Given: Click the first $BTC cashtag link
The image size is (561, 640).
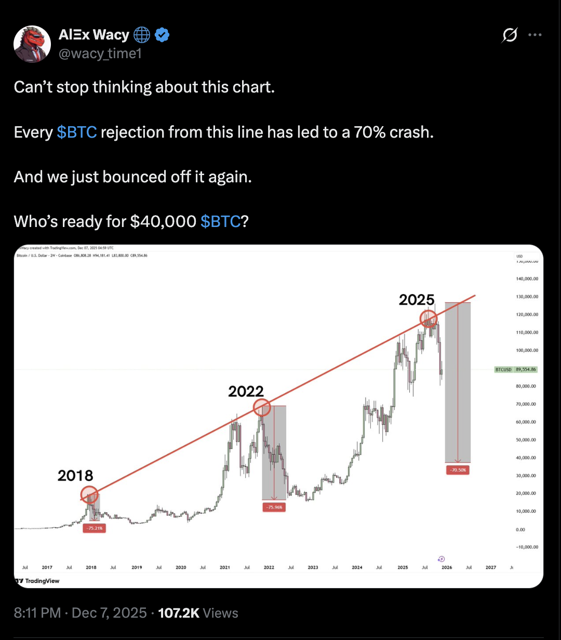Looking at the screenshot, I should [77, 132].
